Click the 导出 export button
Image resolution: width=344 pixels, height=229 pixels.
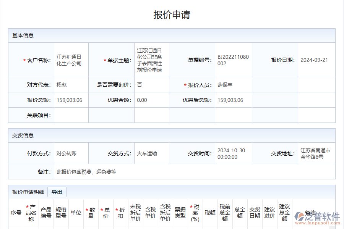(x=57, y=192)
